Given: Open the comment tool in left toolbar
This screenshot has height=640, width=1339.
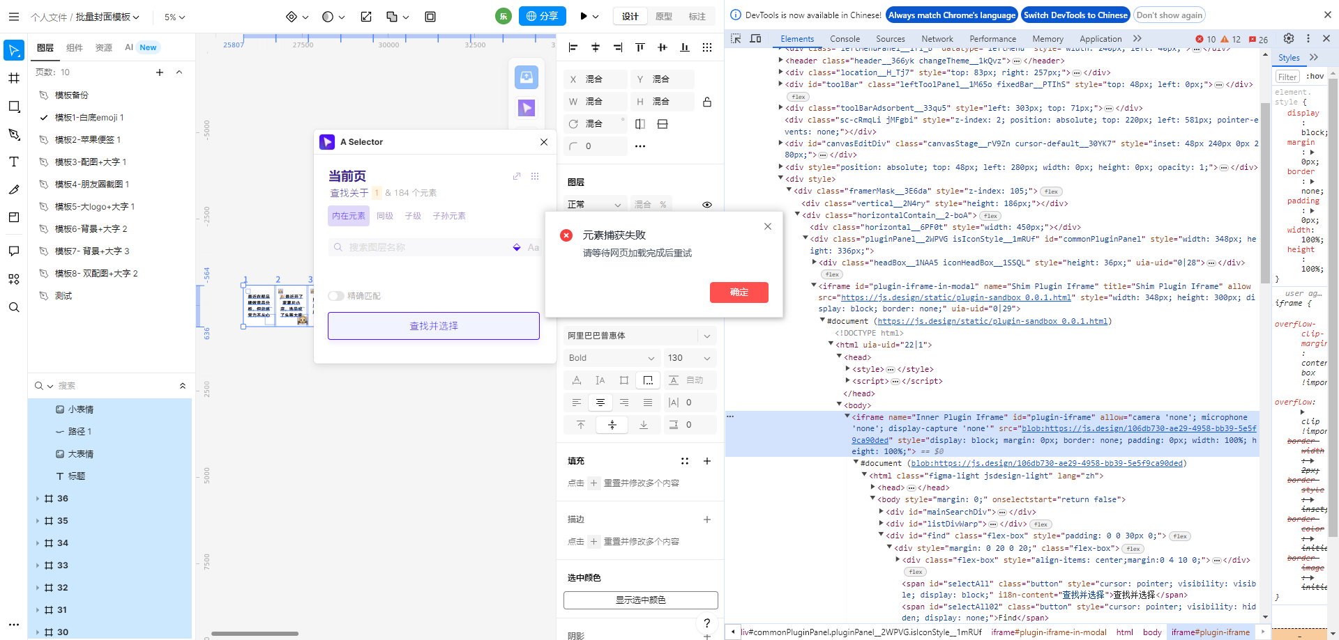Looking at the screenshot, I should tap(14, 251).
